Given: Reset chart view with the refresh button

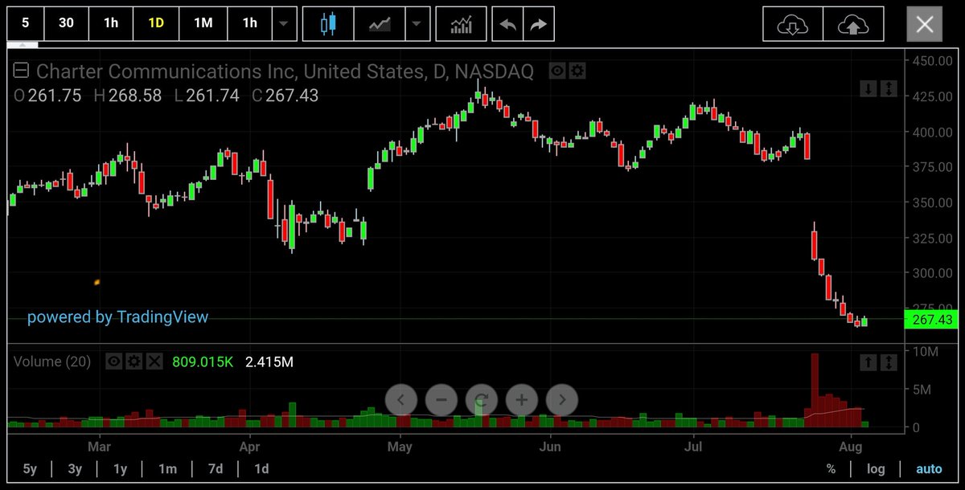Looking at the screenshot, I should tap(482, 398).
